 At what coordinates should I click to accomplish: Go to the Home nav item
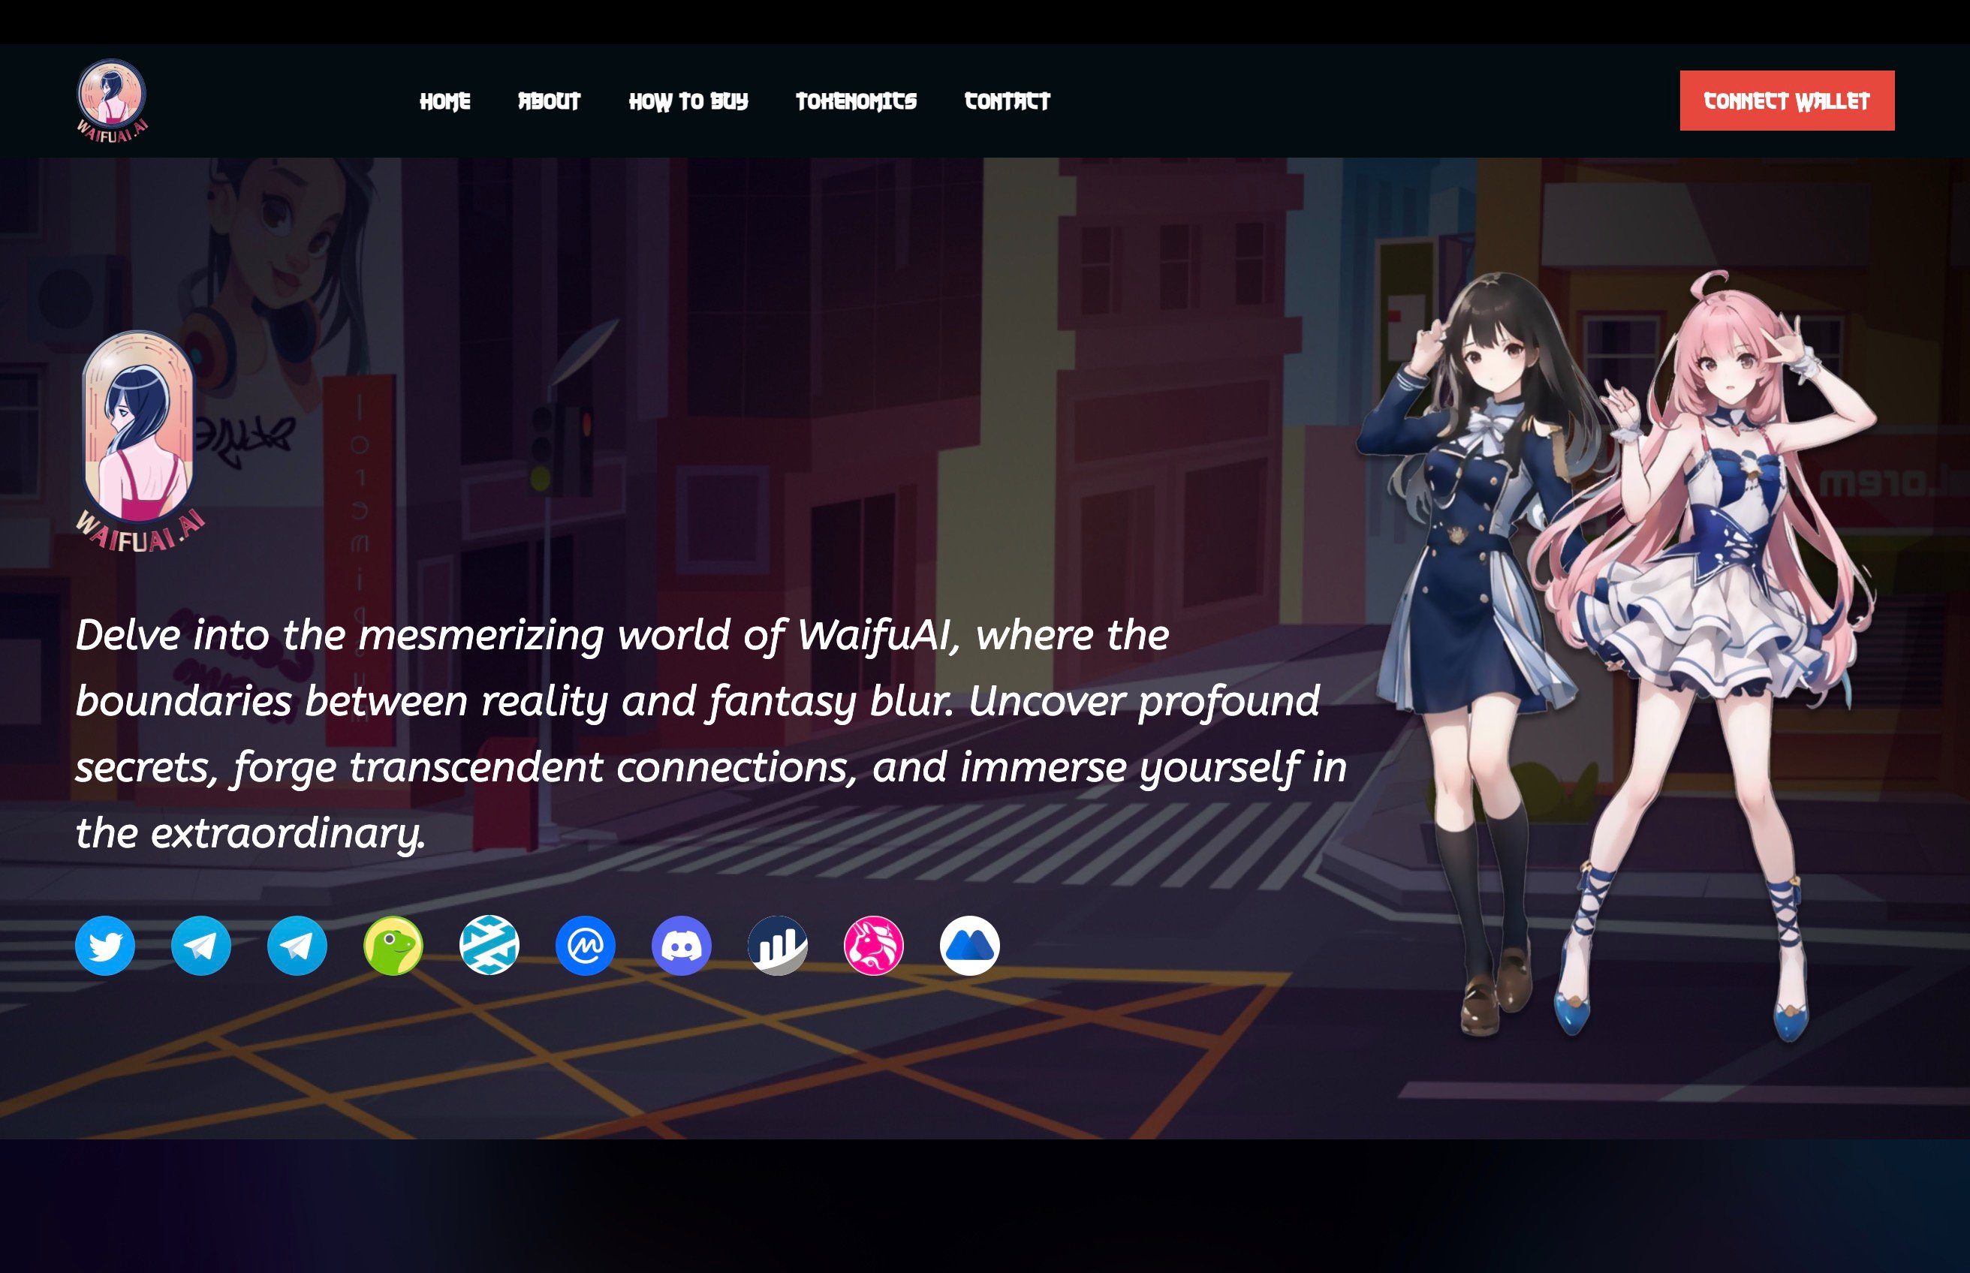(x=444, y=101)
